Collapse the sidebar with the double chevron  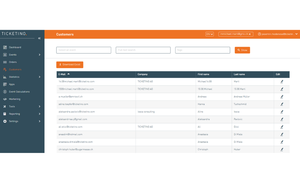click(x=39, y=38)
